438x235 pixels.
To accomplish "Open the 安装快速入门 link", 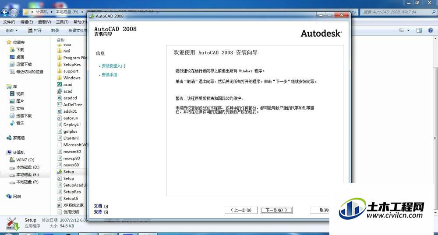I will click(113, 66).
